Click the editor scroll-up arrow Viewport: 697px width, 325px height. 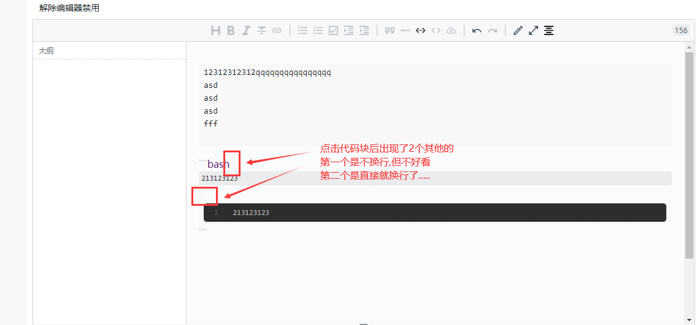pyautogui.click(x=690, y=47)
